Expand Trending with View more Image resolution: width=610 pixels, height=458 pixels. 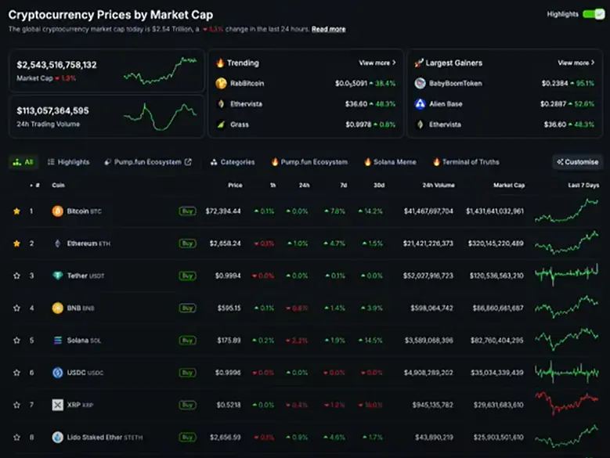(377, 63)
